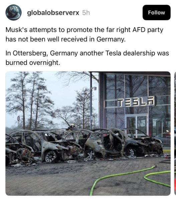View the partially visible next photo
The height and width of the screenshot is (201, 176).
click(x=175, y=133)
